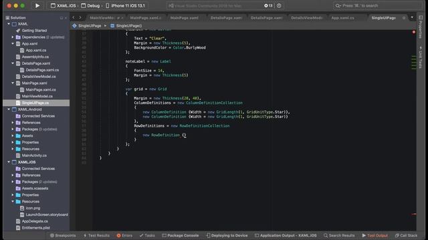This screenshot has width=428, height=240.
Task: Select App.xaml.cs file
Action: (x=35, y=50)
